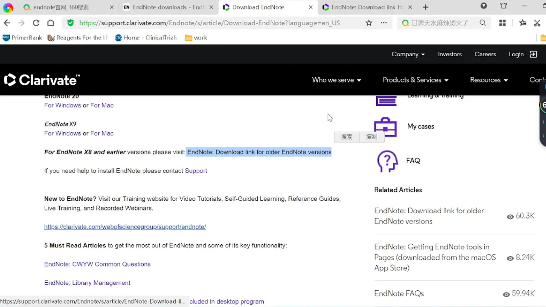Open the My cases briefcase icon
The height and width of the screenshot is (307, 546).
pyautogui.click(x=385, y=127)
